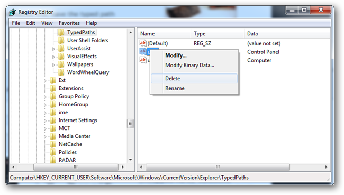Expand the Media Center tree node
Viewport: 344px width, 195px height.
[x=45, y=137]
